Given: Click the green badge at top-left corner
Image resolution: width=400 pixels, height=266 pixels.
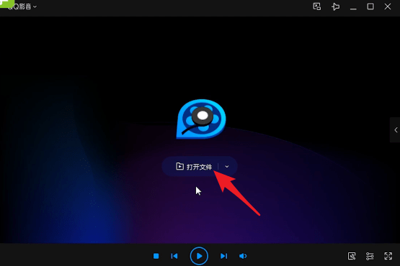Looking at the screenshot, I should point(7,4).
